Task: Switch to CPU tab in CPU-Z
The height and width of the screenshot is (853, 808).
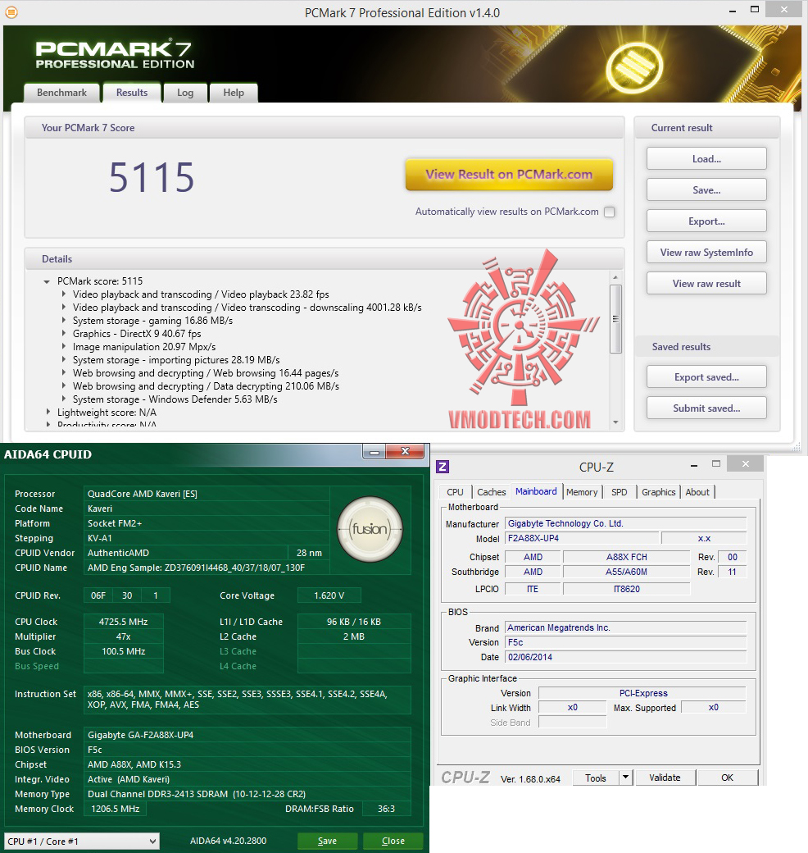Action: (455, 492)
